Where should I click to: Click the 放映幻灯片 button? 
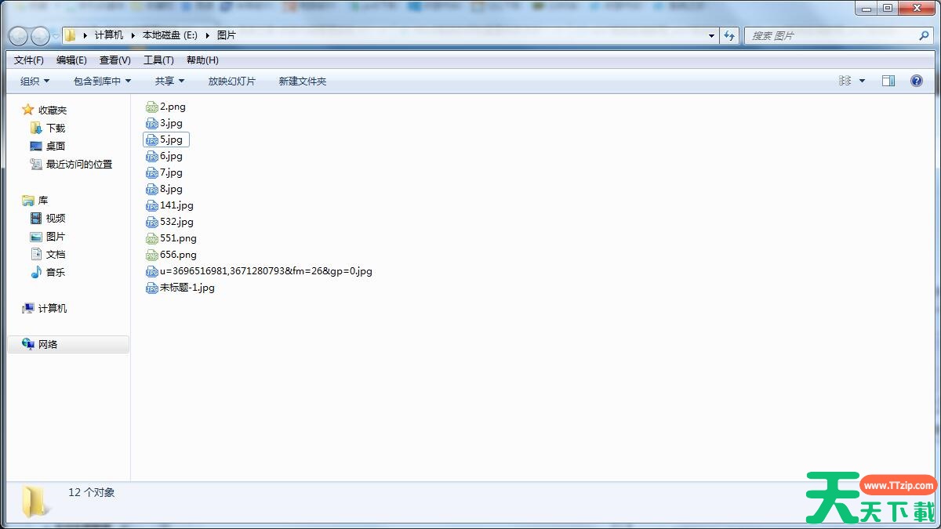[x=231, y=81]
